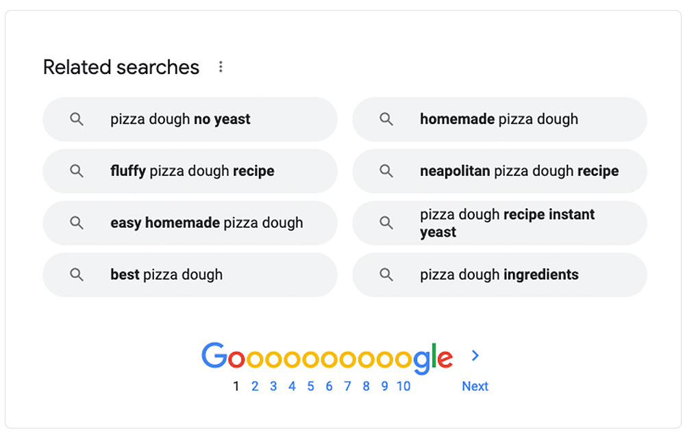Click the blue next-page chevron arrow

click(x=475, y=355)
